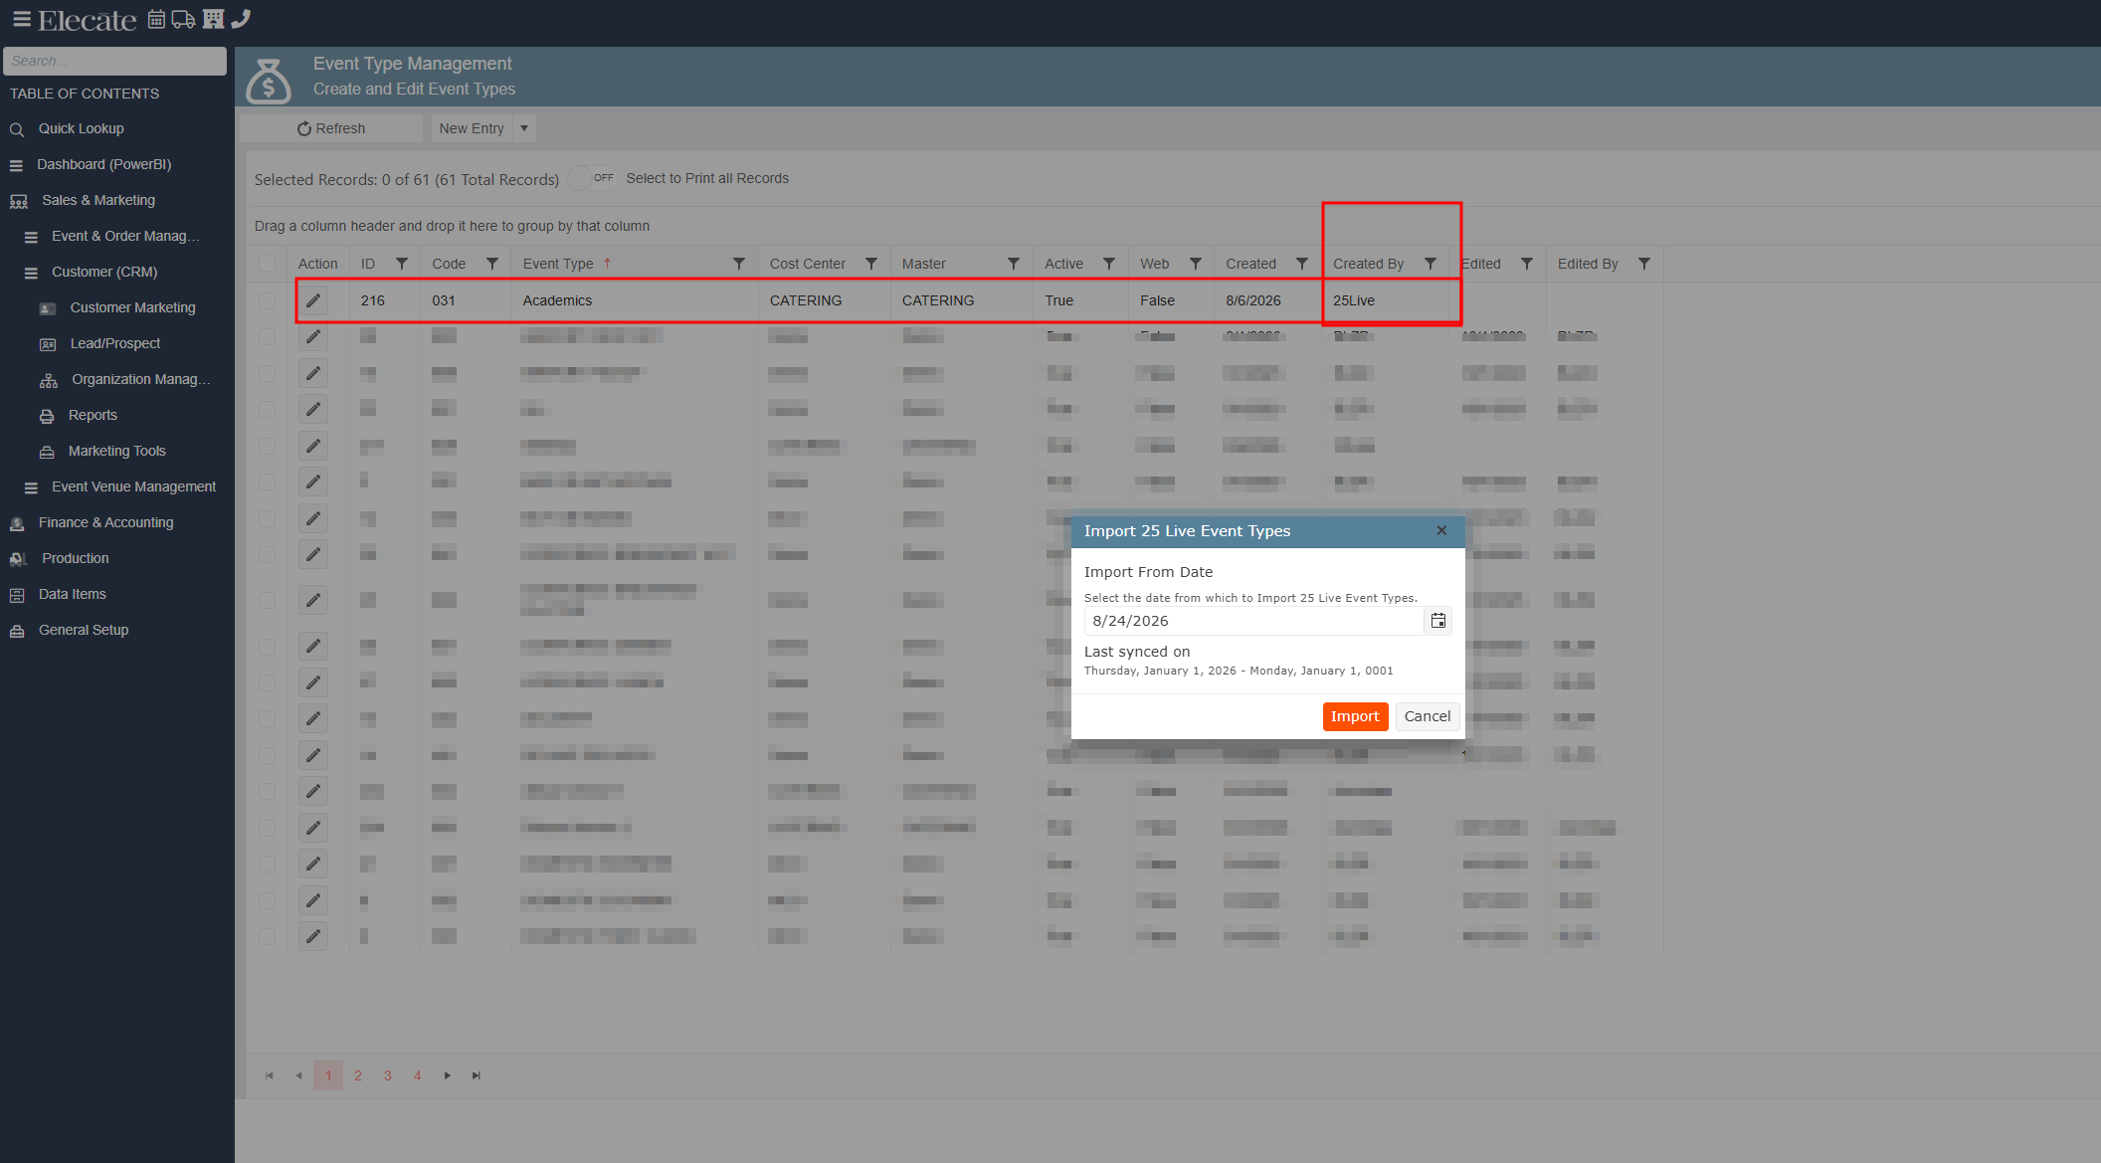Click the phone icon in the top bar
This screenshot has height=1163, width=2101.
(x=241, y=19)
